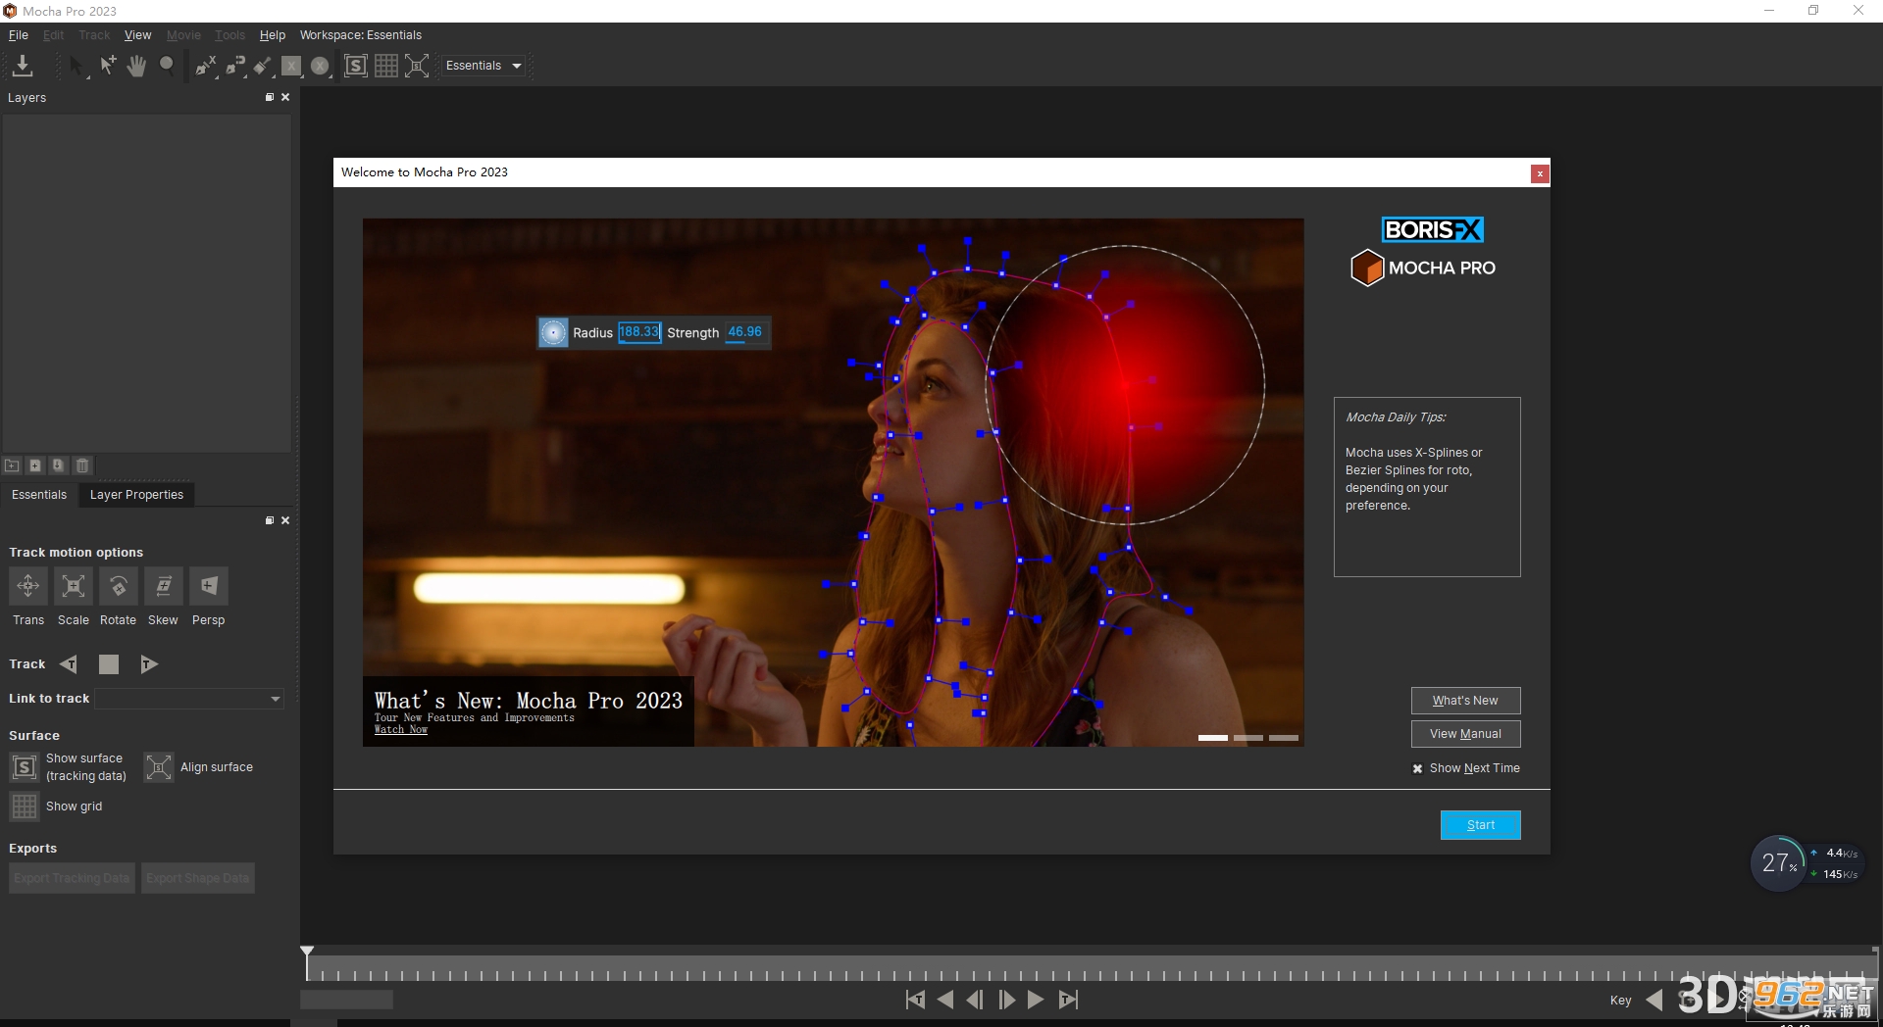Toggle Rotate motion tracking

119,586
